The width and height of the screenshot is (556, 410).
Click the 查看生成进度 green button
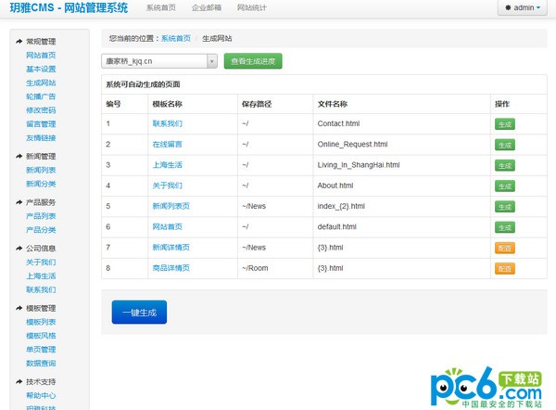click(253, 61)
